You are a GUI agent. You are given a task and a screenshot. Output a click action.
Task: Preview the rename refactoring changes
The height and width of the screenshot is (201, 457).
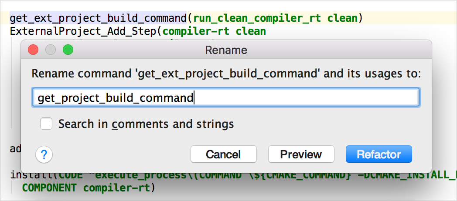pyautogui.click(x=301, y=154)
